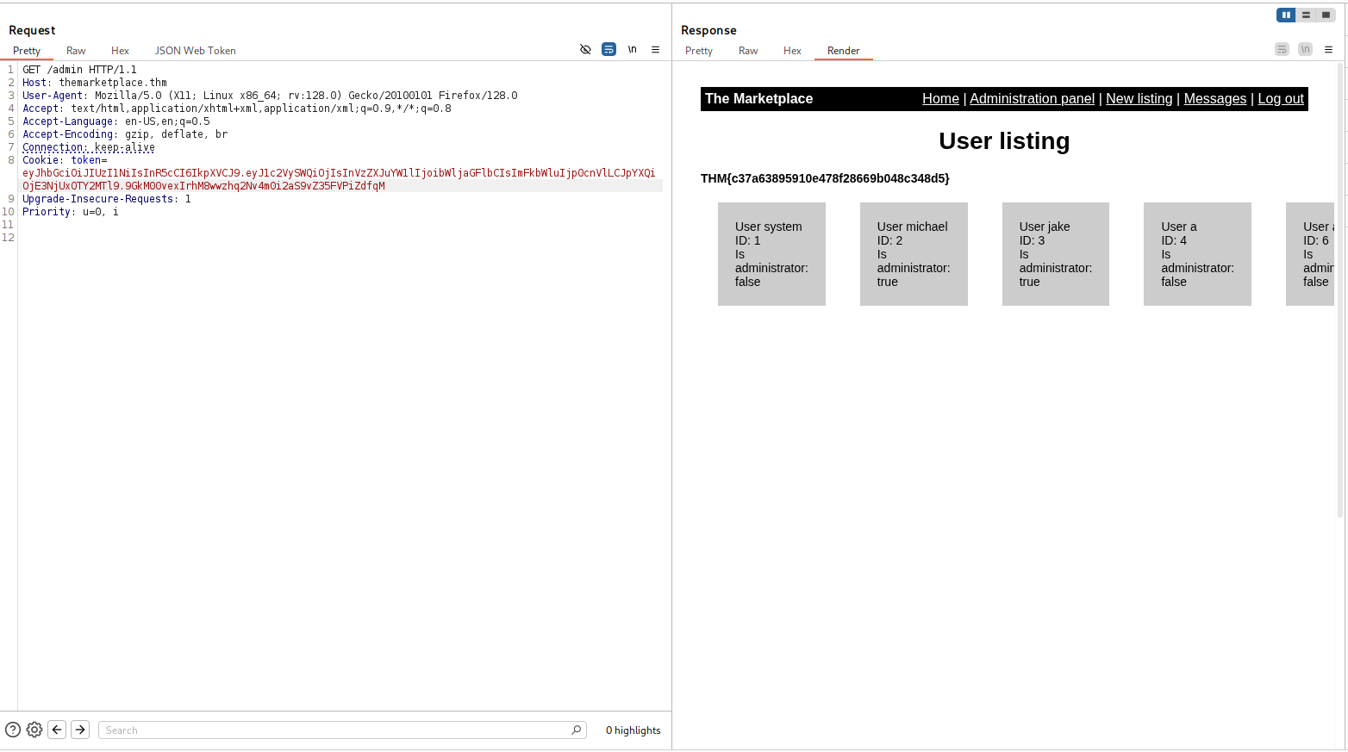The image size is (1348, 752).
Task: Click the Log out link in rendered page
Action: (x=1280, y=99)
